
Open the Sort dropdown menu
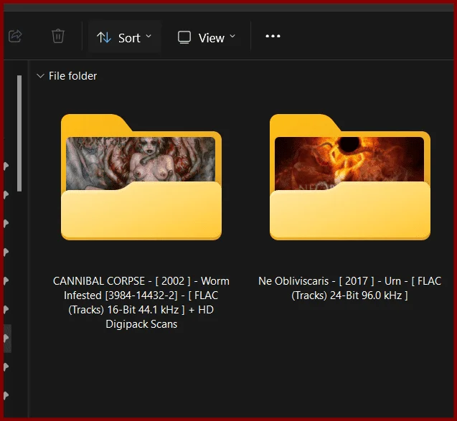124,37
